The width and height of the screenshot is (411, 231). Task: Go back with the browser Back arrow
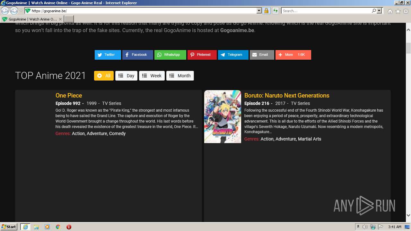[5, 11]
